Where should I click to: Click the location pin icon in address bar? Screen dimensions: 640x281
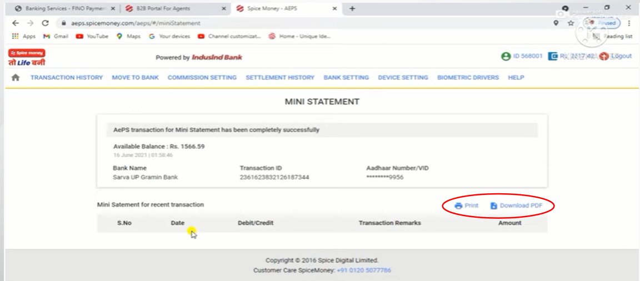[x=556, y=23]
